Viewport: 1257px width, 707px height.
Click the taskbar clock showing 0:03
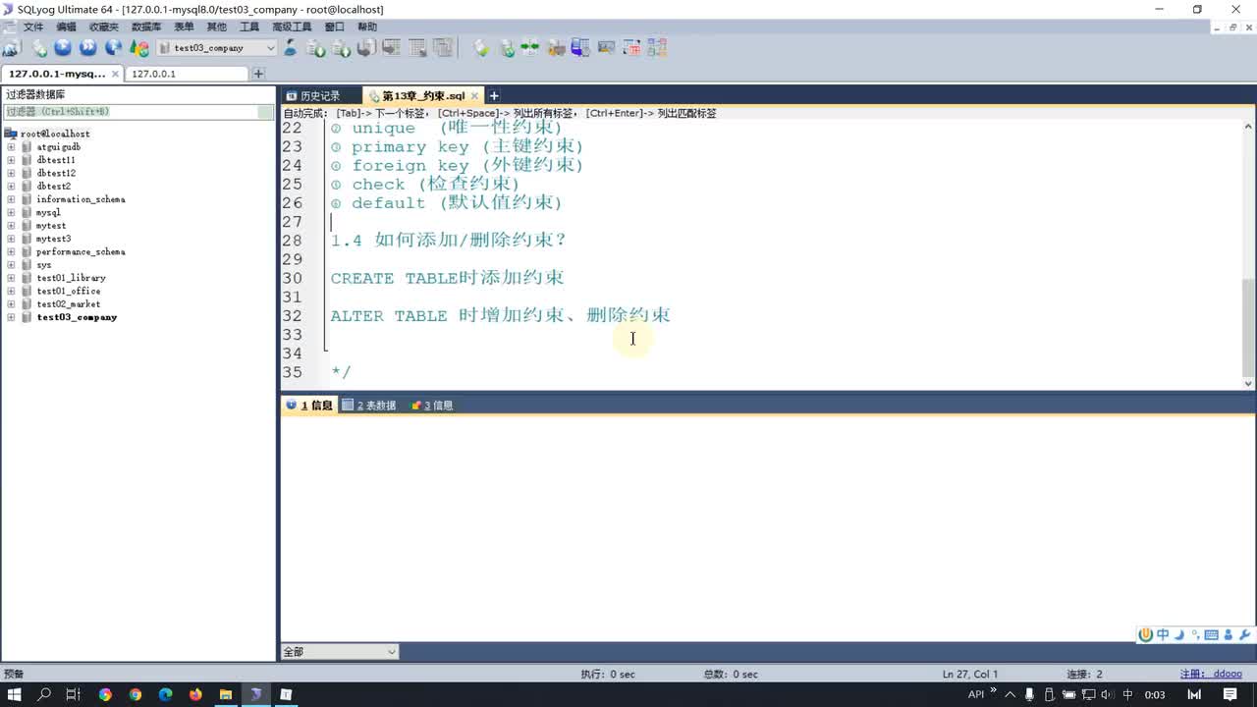1155,694
